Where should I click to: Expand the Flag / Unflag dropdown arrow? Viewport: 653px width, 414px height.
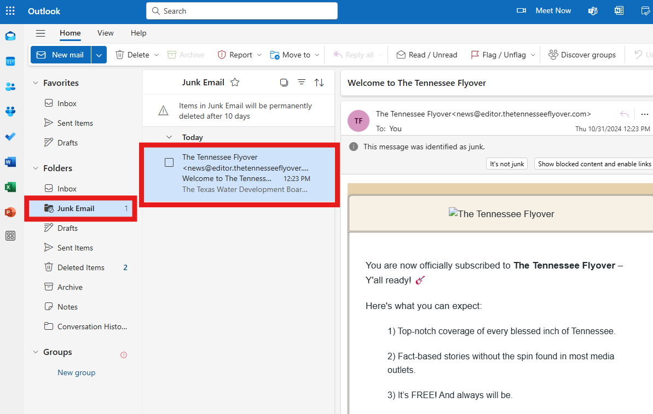(x=533, y=55)
